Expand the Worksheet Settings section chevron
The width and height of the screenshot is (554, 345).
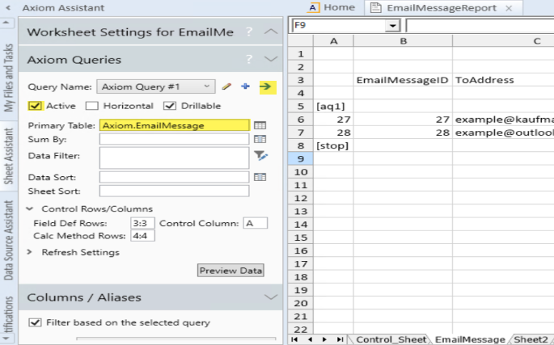point(271,32)
